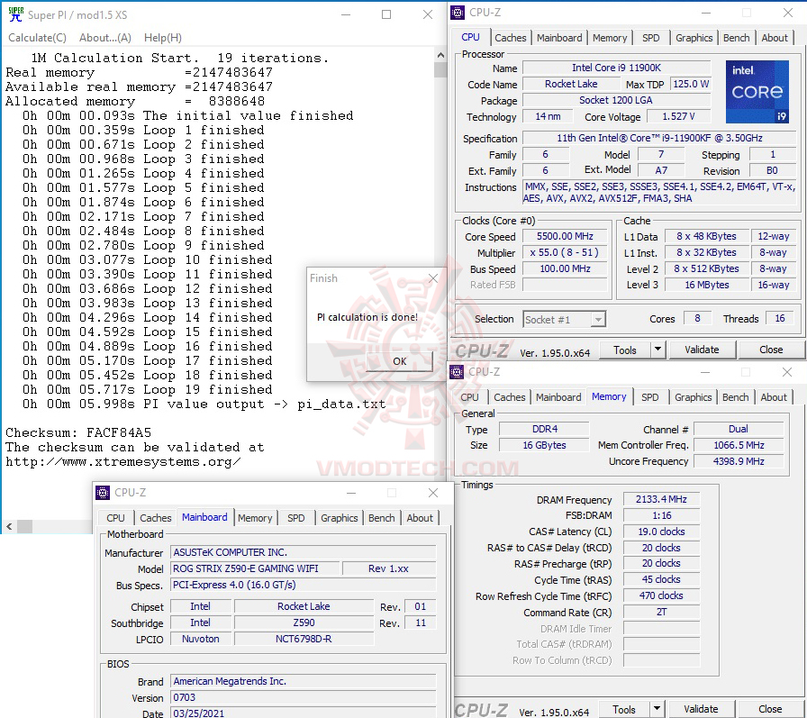
Task: Click Intel Core i9 11900K name field
Action: [x=616, y=68]
